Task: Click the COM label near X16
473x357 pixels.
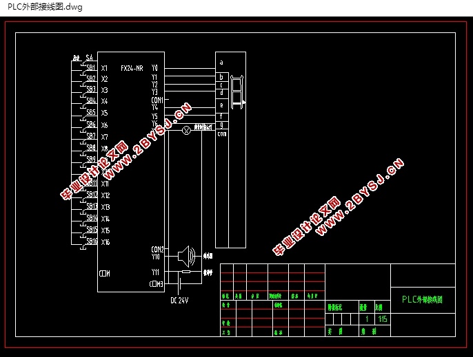Action: (x=105, y=274)
